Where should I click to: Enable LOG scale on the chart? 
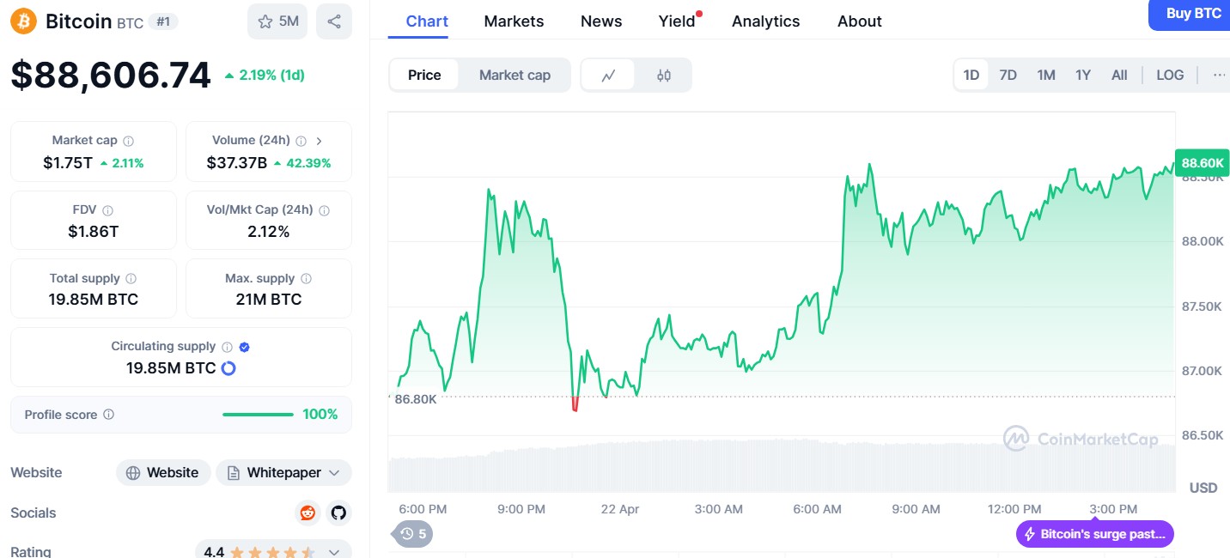(1170, 76)
